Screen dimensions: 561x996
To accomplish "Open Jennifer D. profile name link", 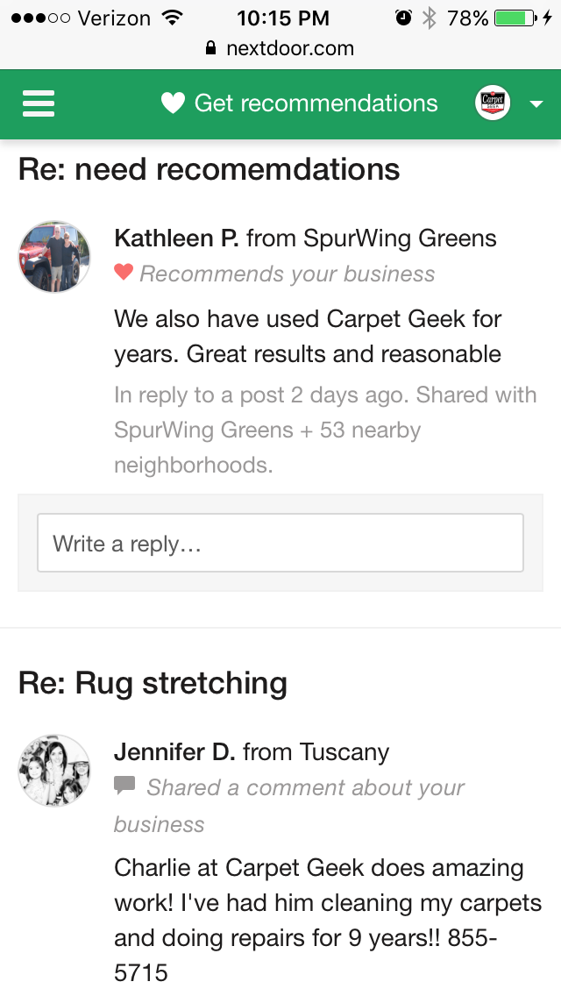I will (x=174, y=752).
